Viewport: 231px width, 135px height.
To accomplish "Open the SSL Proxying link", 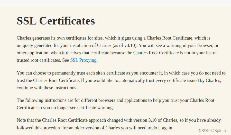I will tap(83, 60).
